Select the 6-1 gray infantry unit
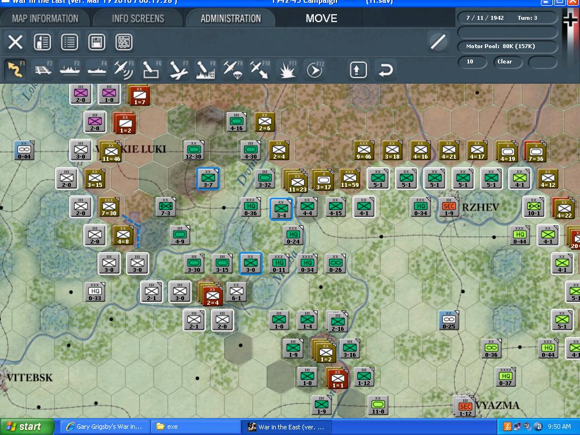The image size is (580, 435). [236, 292]
